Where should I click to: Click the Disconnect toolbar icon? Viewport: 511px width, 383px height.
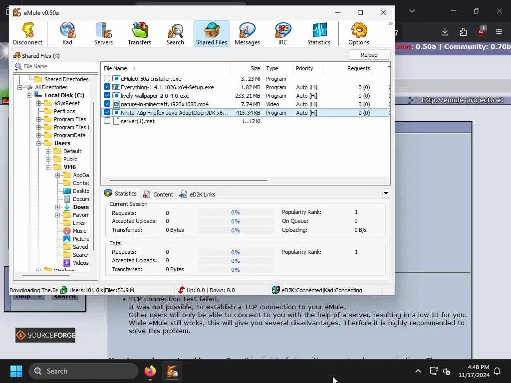(x=28, y=33)
